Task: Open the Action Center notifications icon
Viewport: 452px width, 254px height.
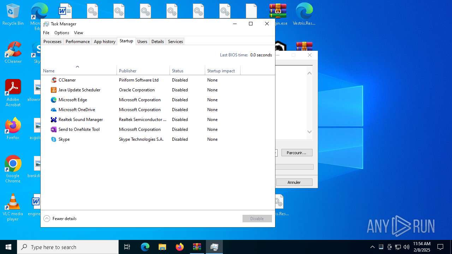Action: tap(440, 247)
